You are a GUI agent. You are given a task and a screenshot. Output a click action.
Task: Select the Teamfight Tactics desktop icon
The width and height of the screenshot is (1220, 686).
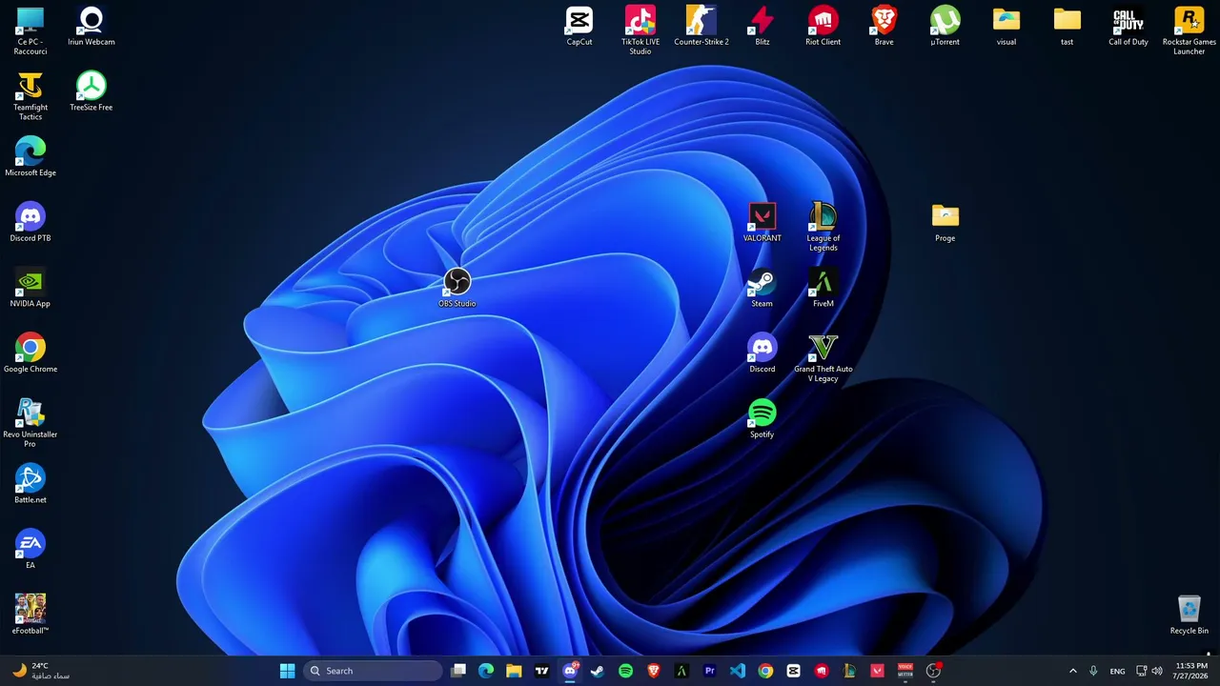click(x=30, y=95)
